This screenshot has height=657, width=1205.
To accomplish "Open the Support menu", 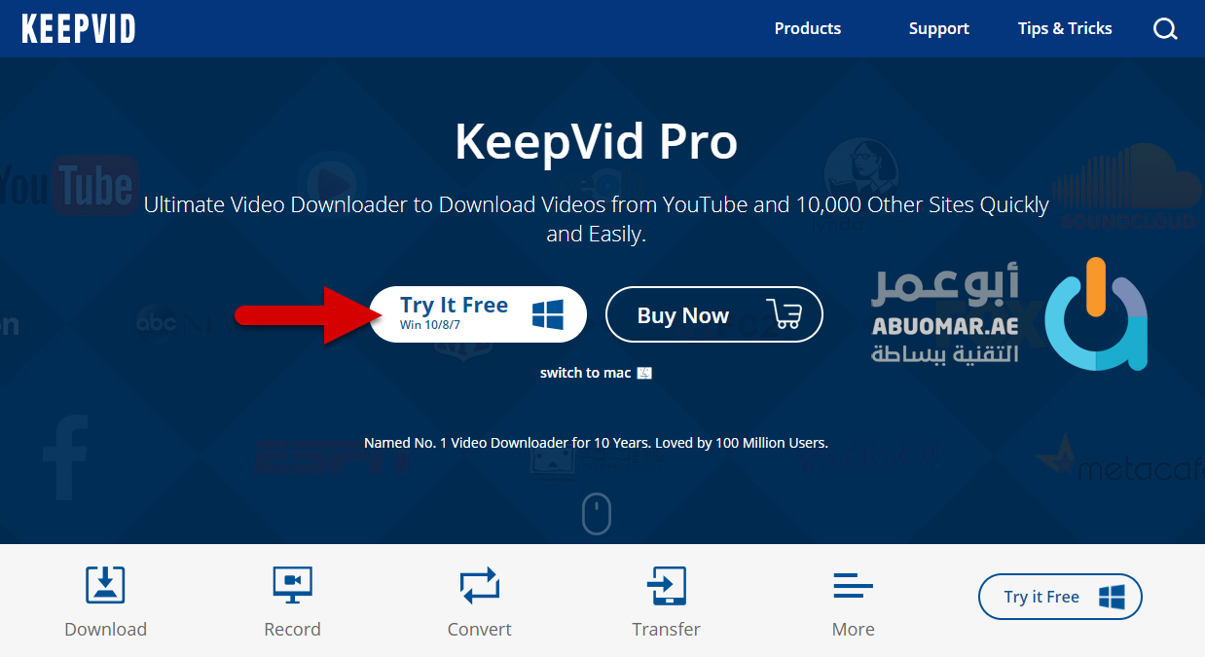I will pyautogui.click(x=939, y=28).
